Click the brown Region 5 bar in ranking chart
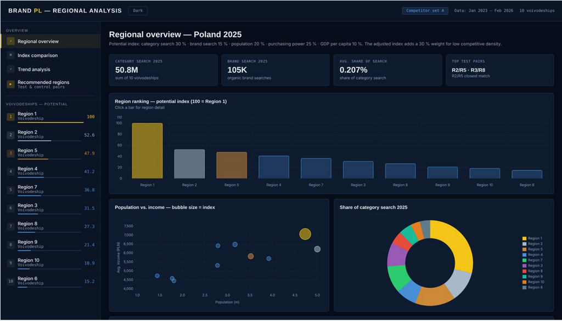Viewport: 562px width, 321px height. [232, 165]
